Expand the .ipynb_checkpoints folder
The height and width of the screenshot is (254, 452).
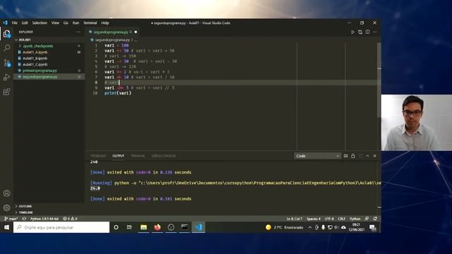(37, 46)
